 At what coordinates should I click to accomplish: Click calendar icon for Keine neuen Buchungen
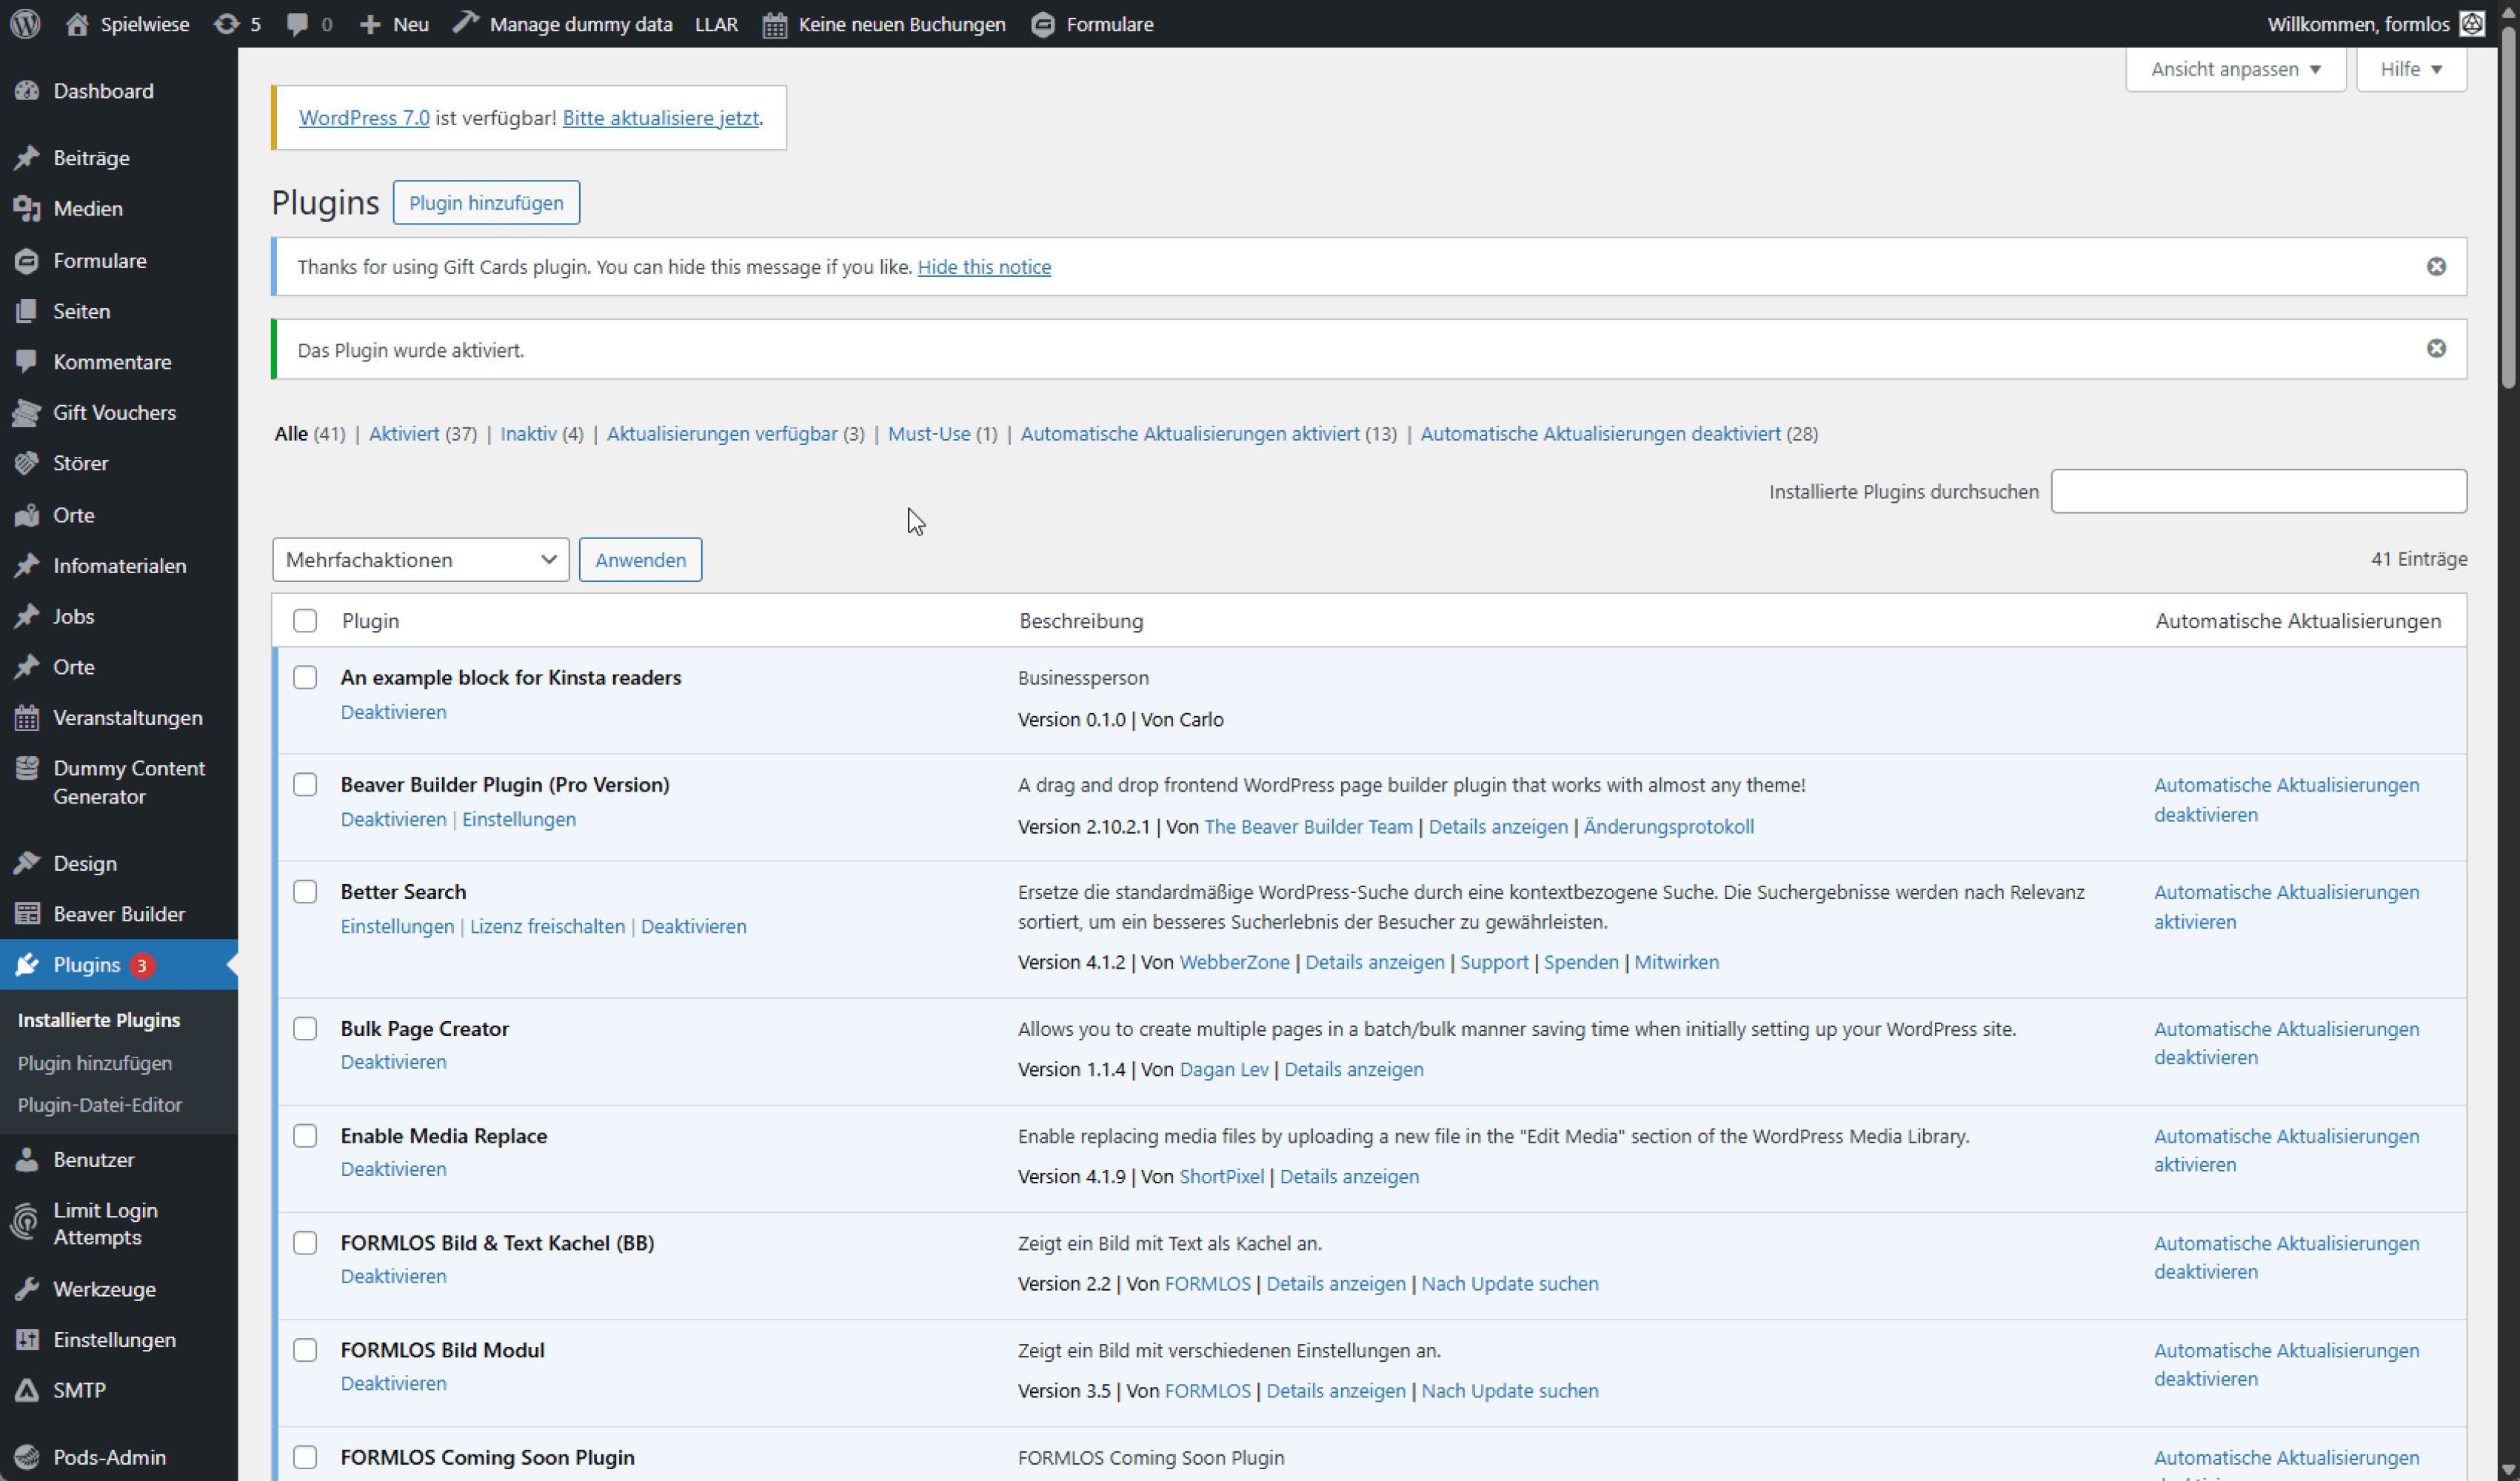coord(775,24)
